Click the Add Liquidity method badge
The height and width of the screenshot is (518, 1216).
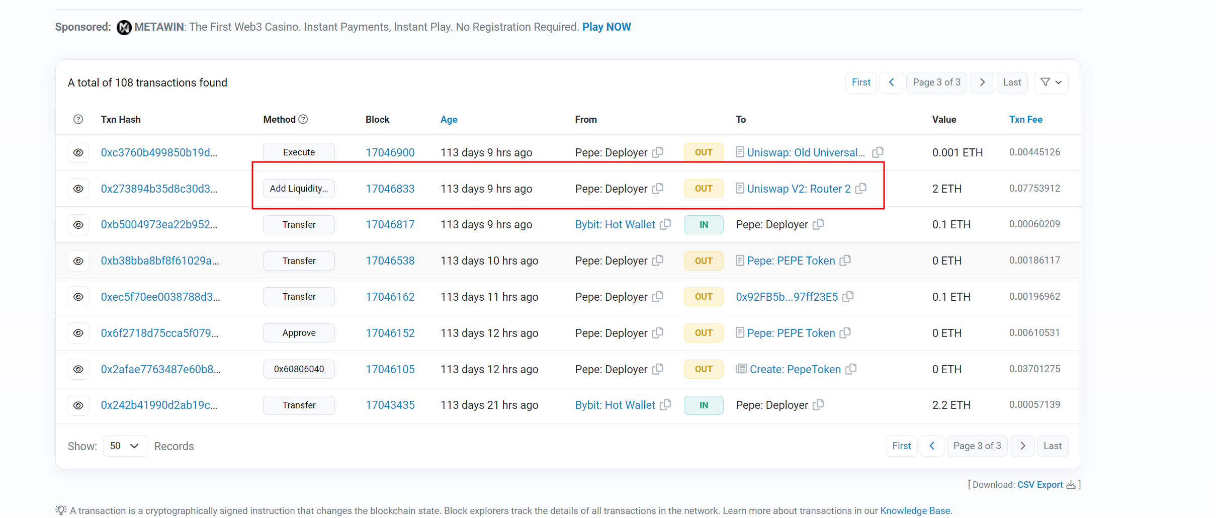coord(299,189)
